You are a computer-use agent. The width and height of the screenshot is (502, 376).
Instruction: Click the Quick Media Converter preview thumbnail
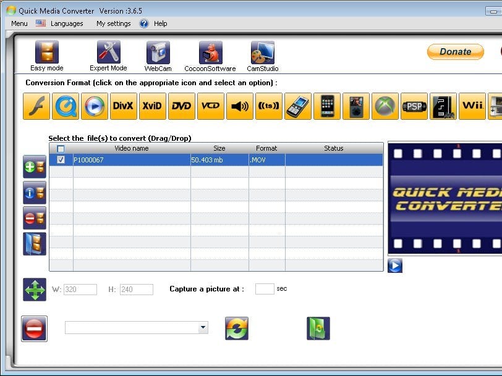click(x=445, y=198)
